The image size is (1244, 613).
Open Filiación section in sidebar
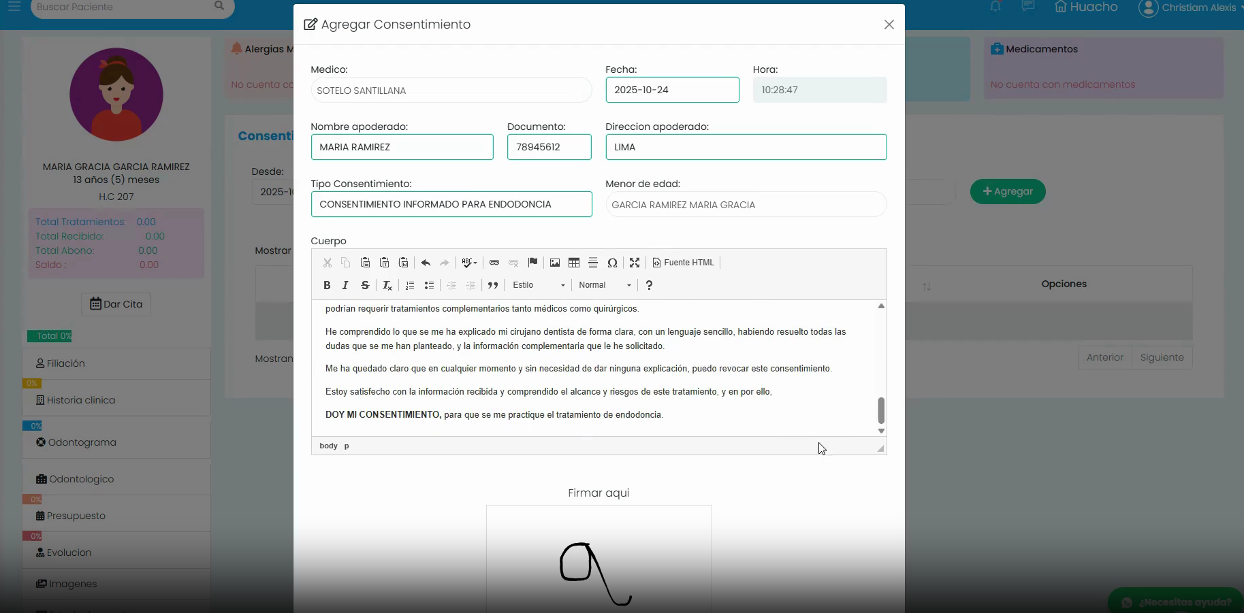[116, 363]
